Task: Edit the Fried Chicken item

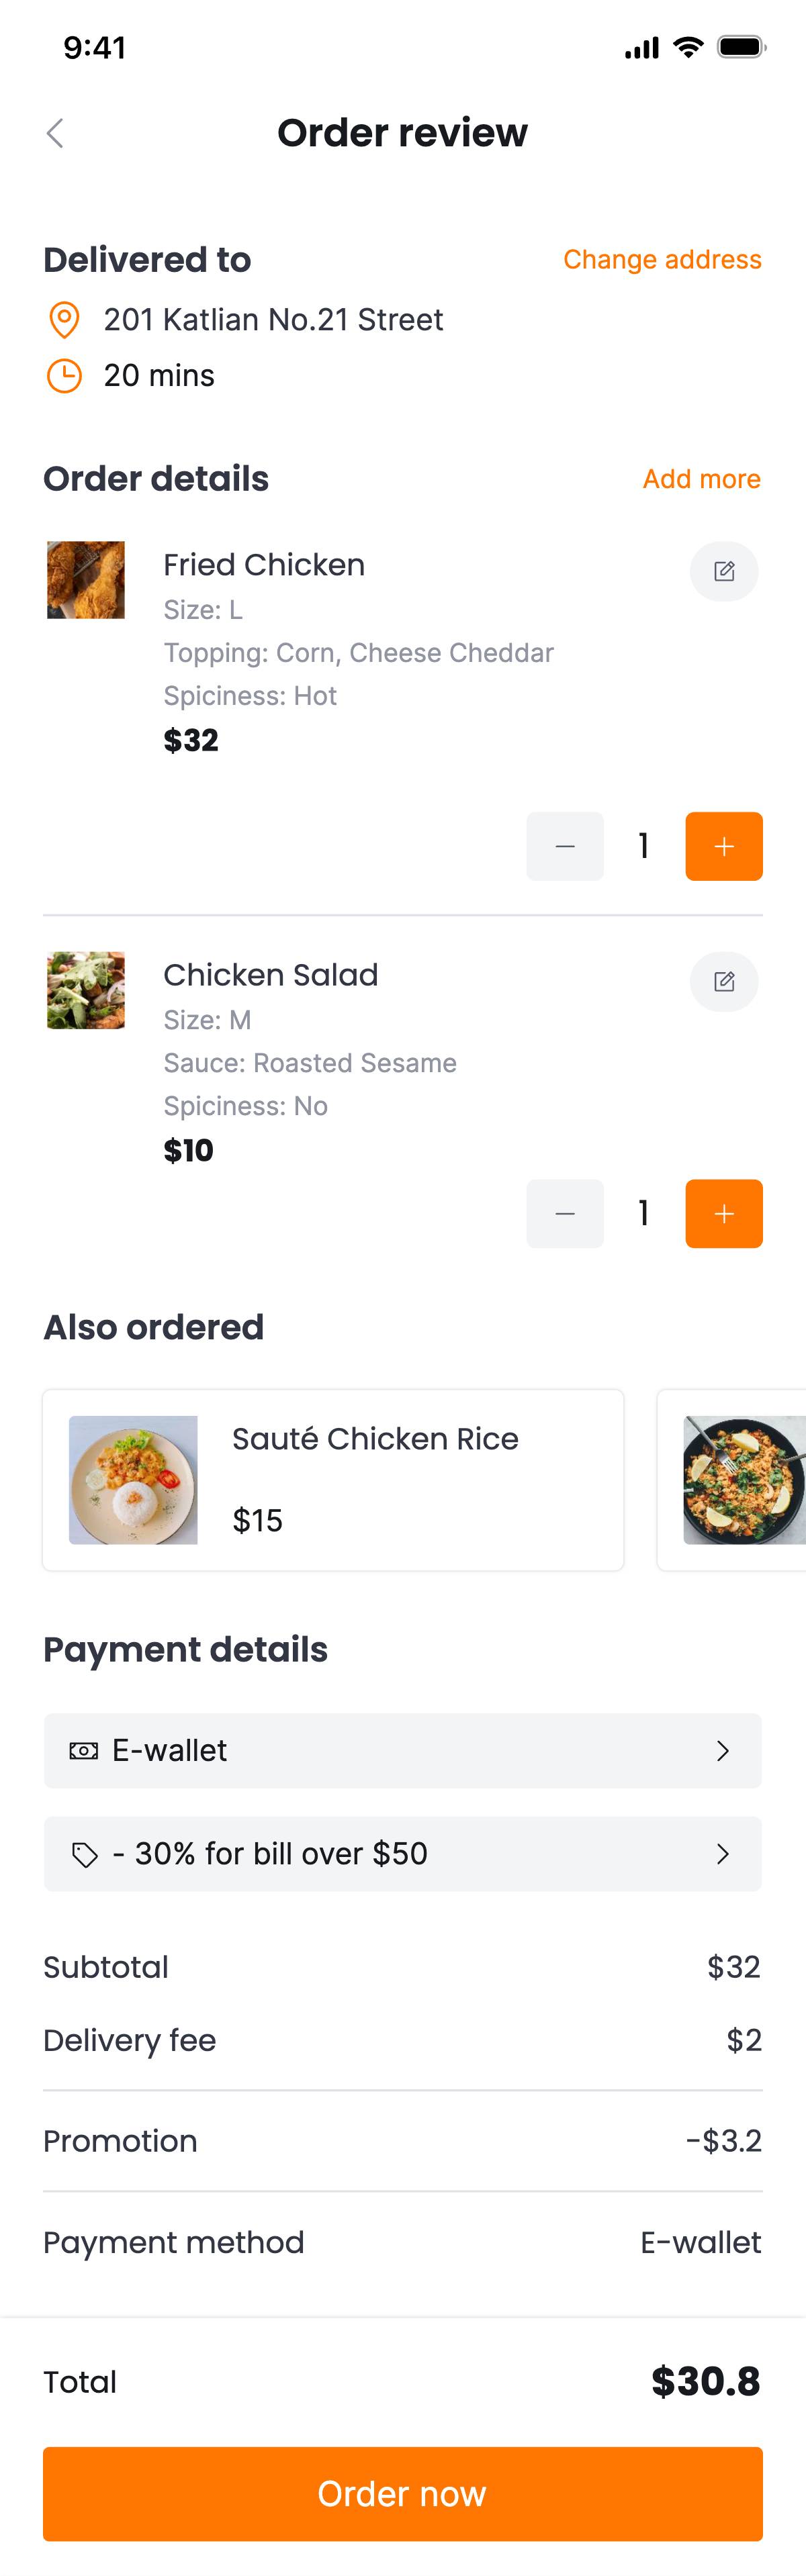Action: [724, 571]
